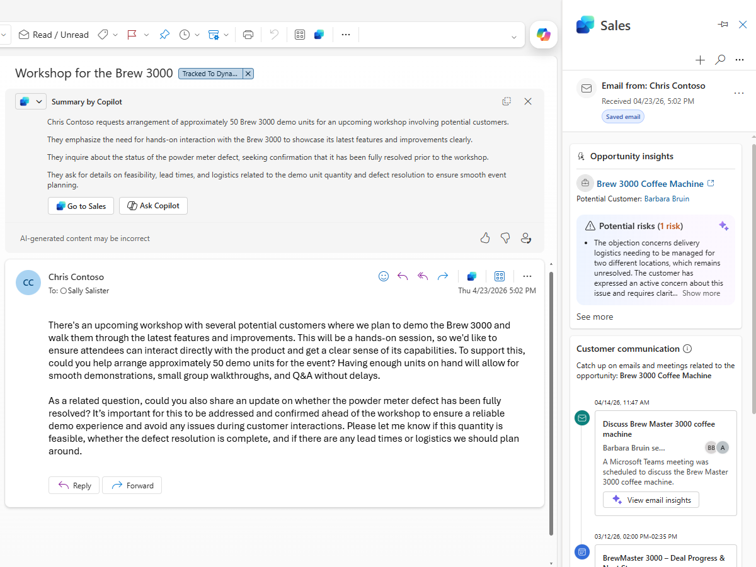Click Copilot for Sales icon in message header
This screenshot has width=756, height=567.
(x=472, y=276)
